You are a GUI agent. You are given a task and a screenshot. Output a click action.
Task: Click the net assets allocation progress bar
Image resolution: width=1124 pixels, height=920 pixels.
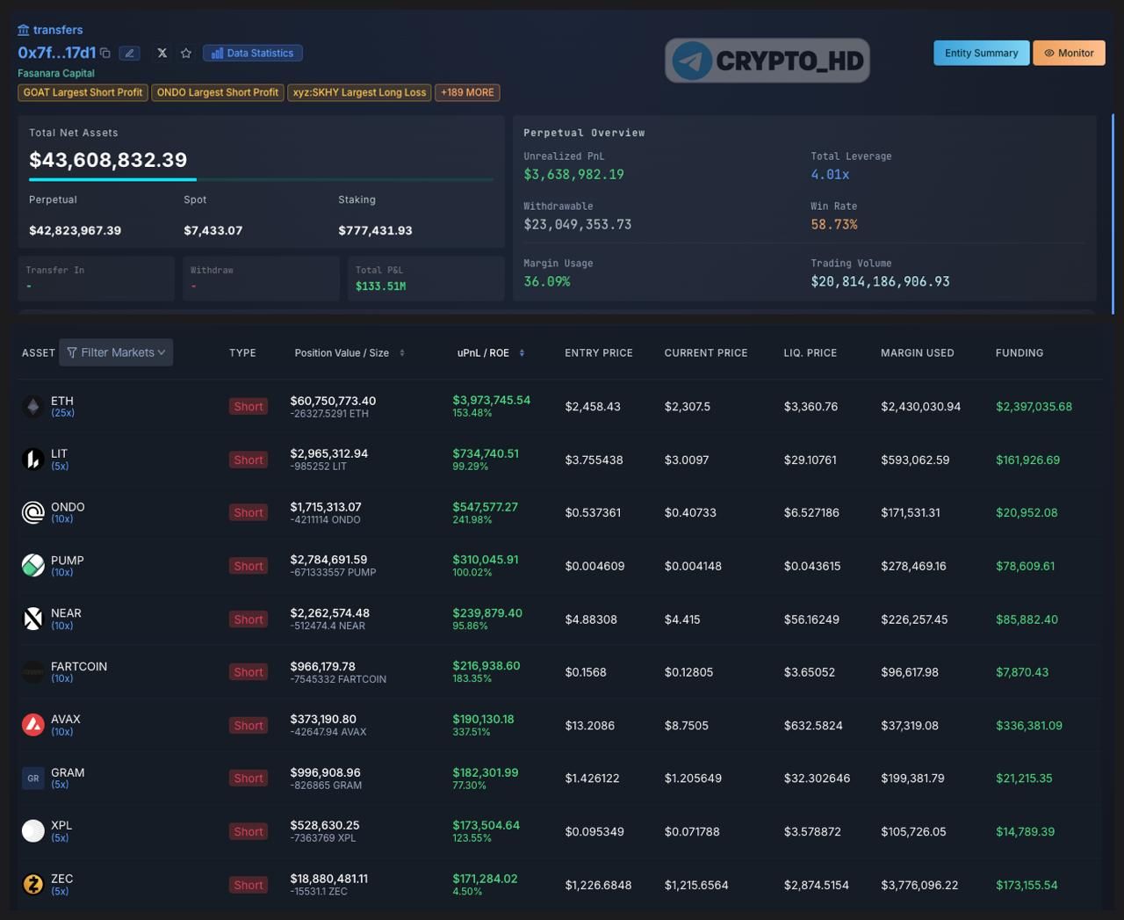[261, 179]
